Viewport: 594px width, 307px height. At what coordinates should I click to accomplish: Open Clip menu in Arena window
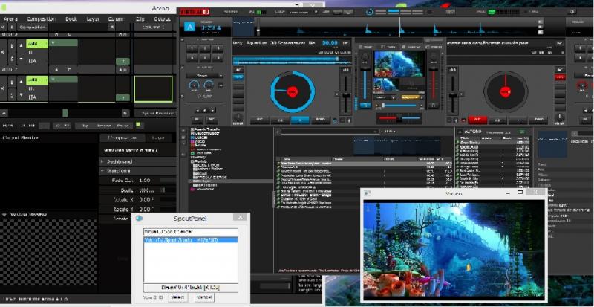click(140, 19)
